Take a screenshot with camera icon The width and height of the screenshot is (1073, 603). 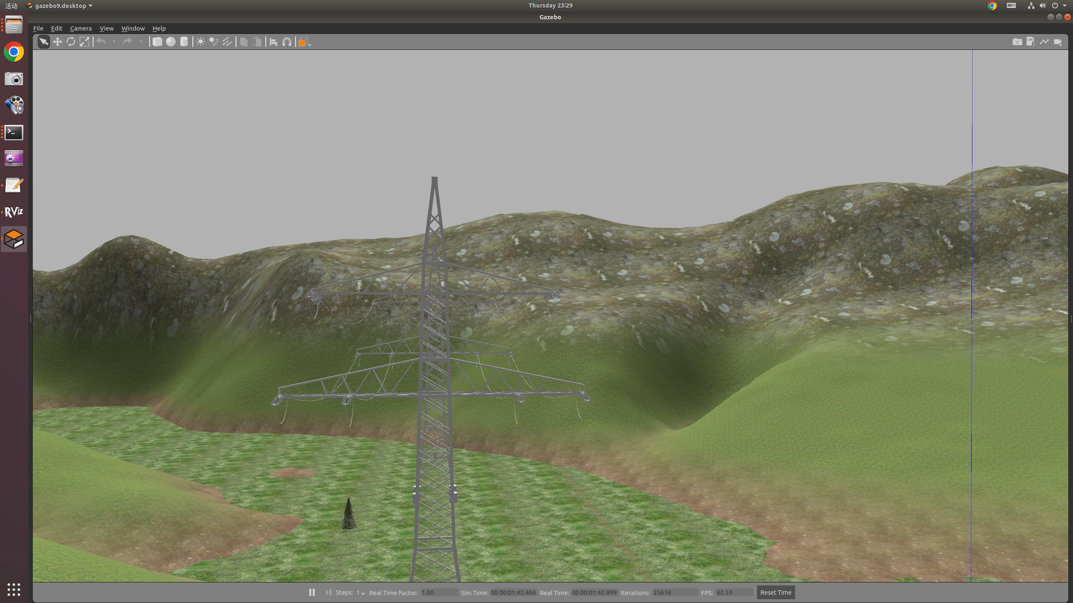pyautogui.click(x=1017, y=42)
